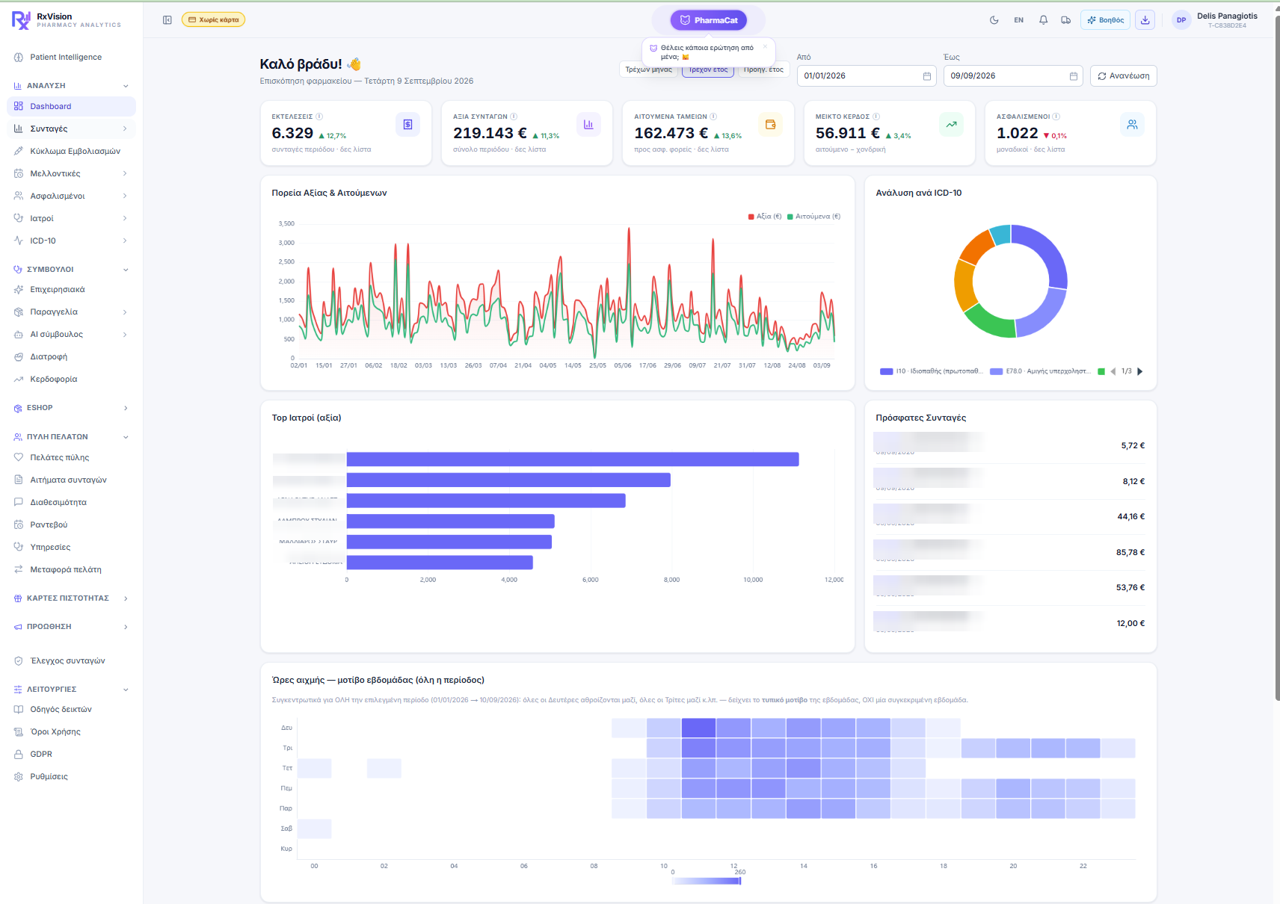Click the receipt icon on ΕΚΤΕΛΕΣΕΙΣ card
Screen dimensions: 1280x904
(407, 125)
